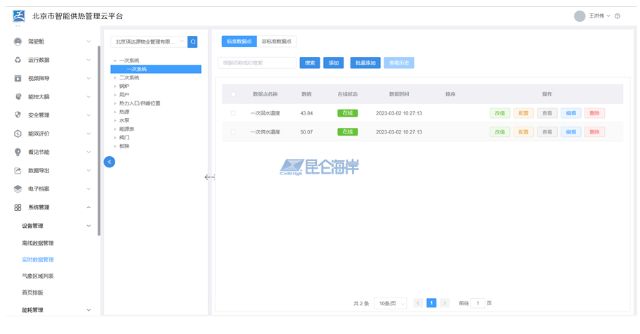The width and height of the screenshot is (640, 334).
Task: Click the blue search icon beside company selector
Action: [x=192, y=41]
